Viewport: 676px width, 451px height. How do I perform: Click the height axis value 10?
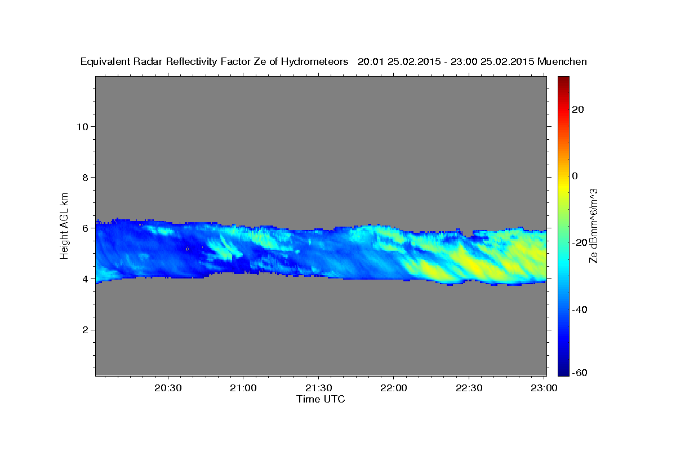82,126
